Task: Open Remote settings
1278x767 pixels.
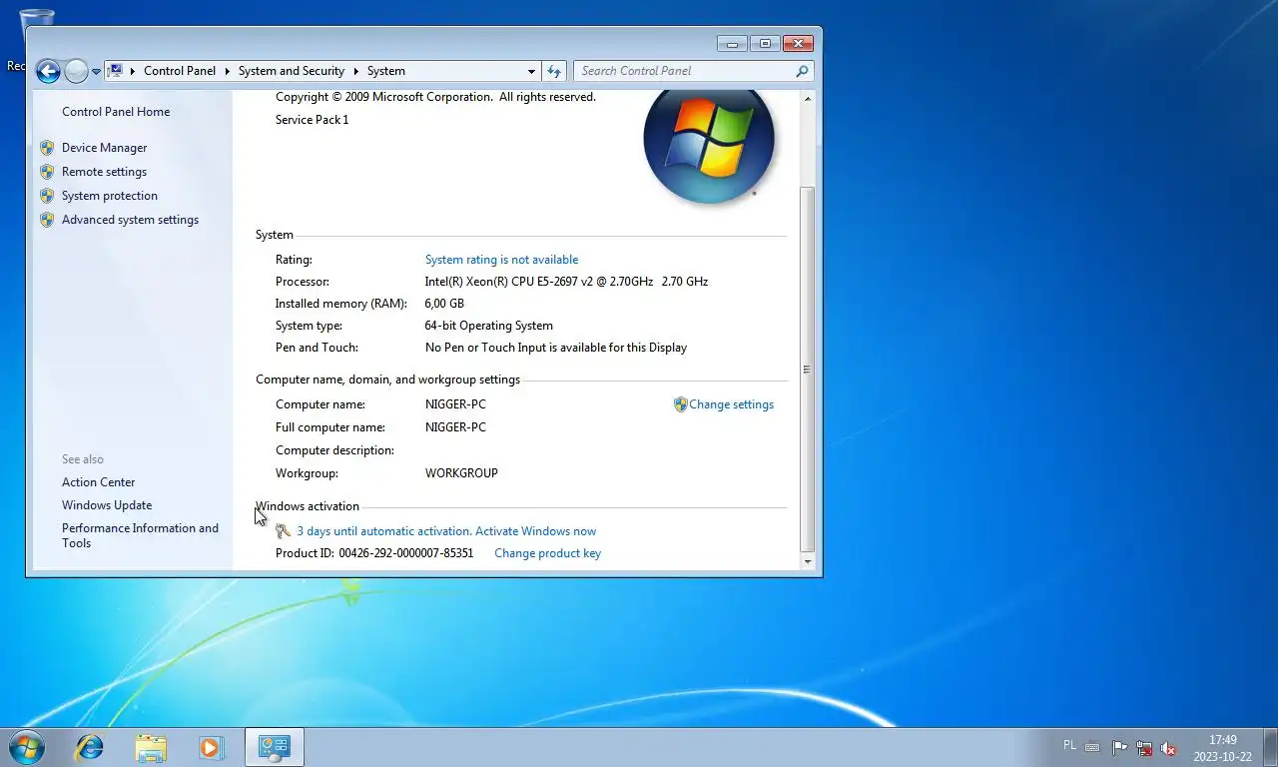Action: point(104,172)
